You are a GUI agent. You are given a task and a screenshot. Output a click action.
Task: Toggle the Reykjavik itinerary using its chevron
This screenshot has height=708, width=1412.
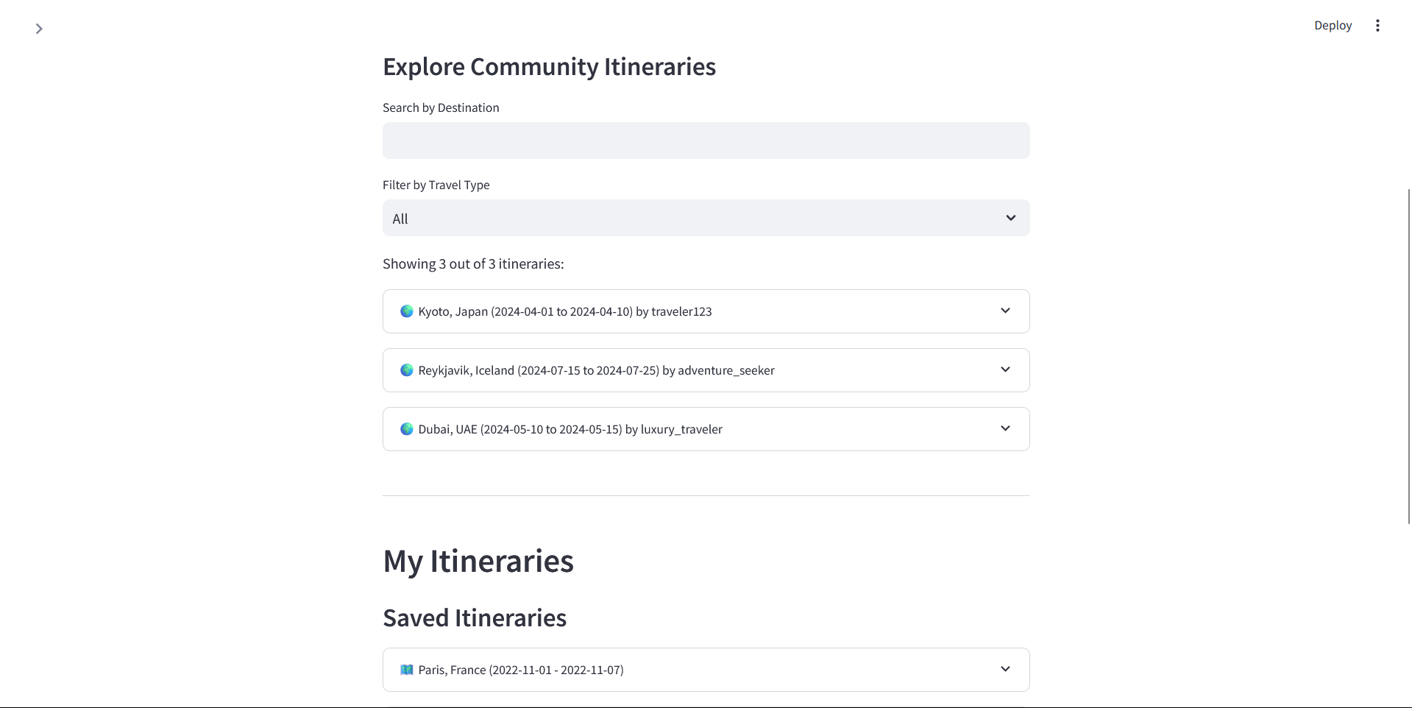click(1005, 369)
